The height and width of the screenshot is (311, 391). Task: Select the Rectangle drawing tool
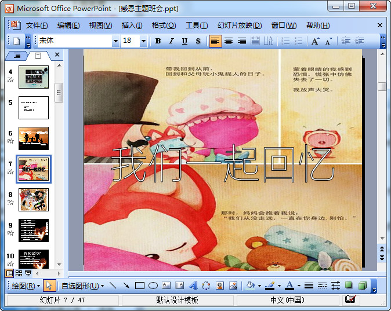tap(140, 286)
